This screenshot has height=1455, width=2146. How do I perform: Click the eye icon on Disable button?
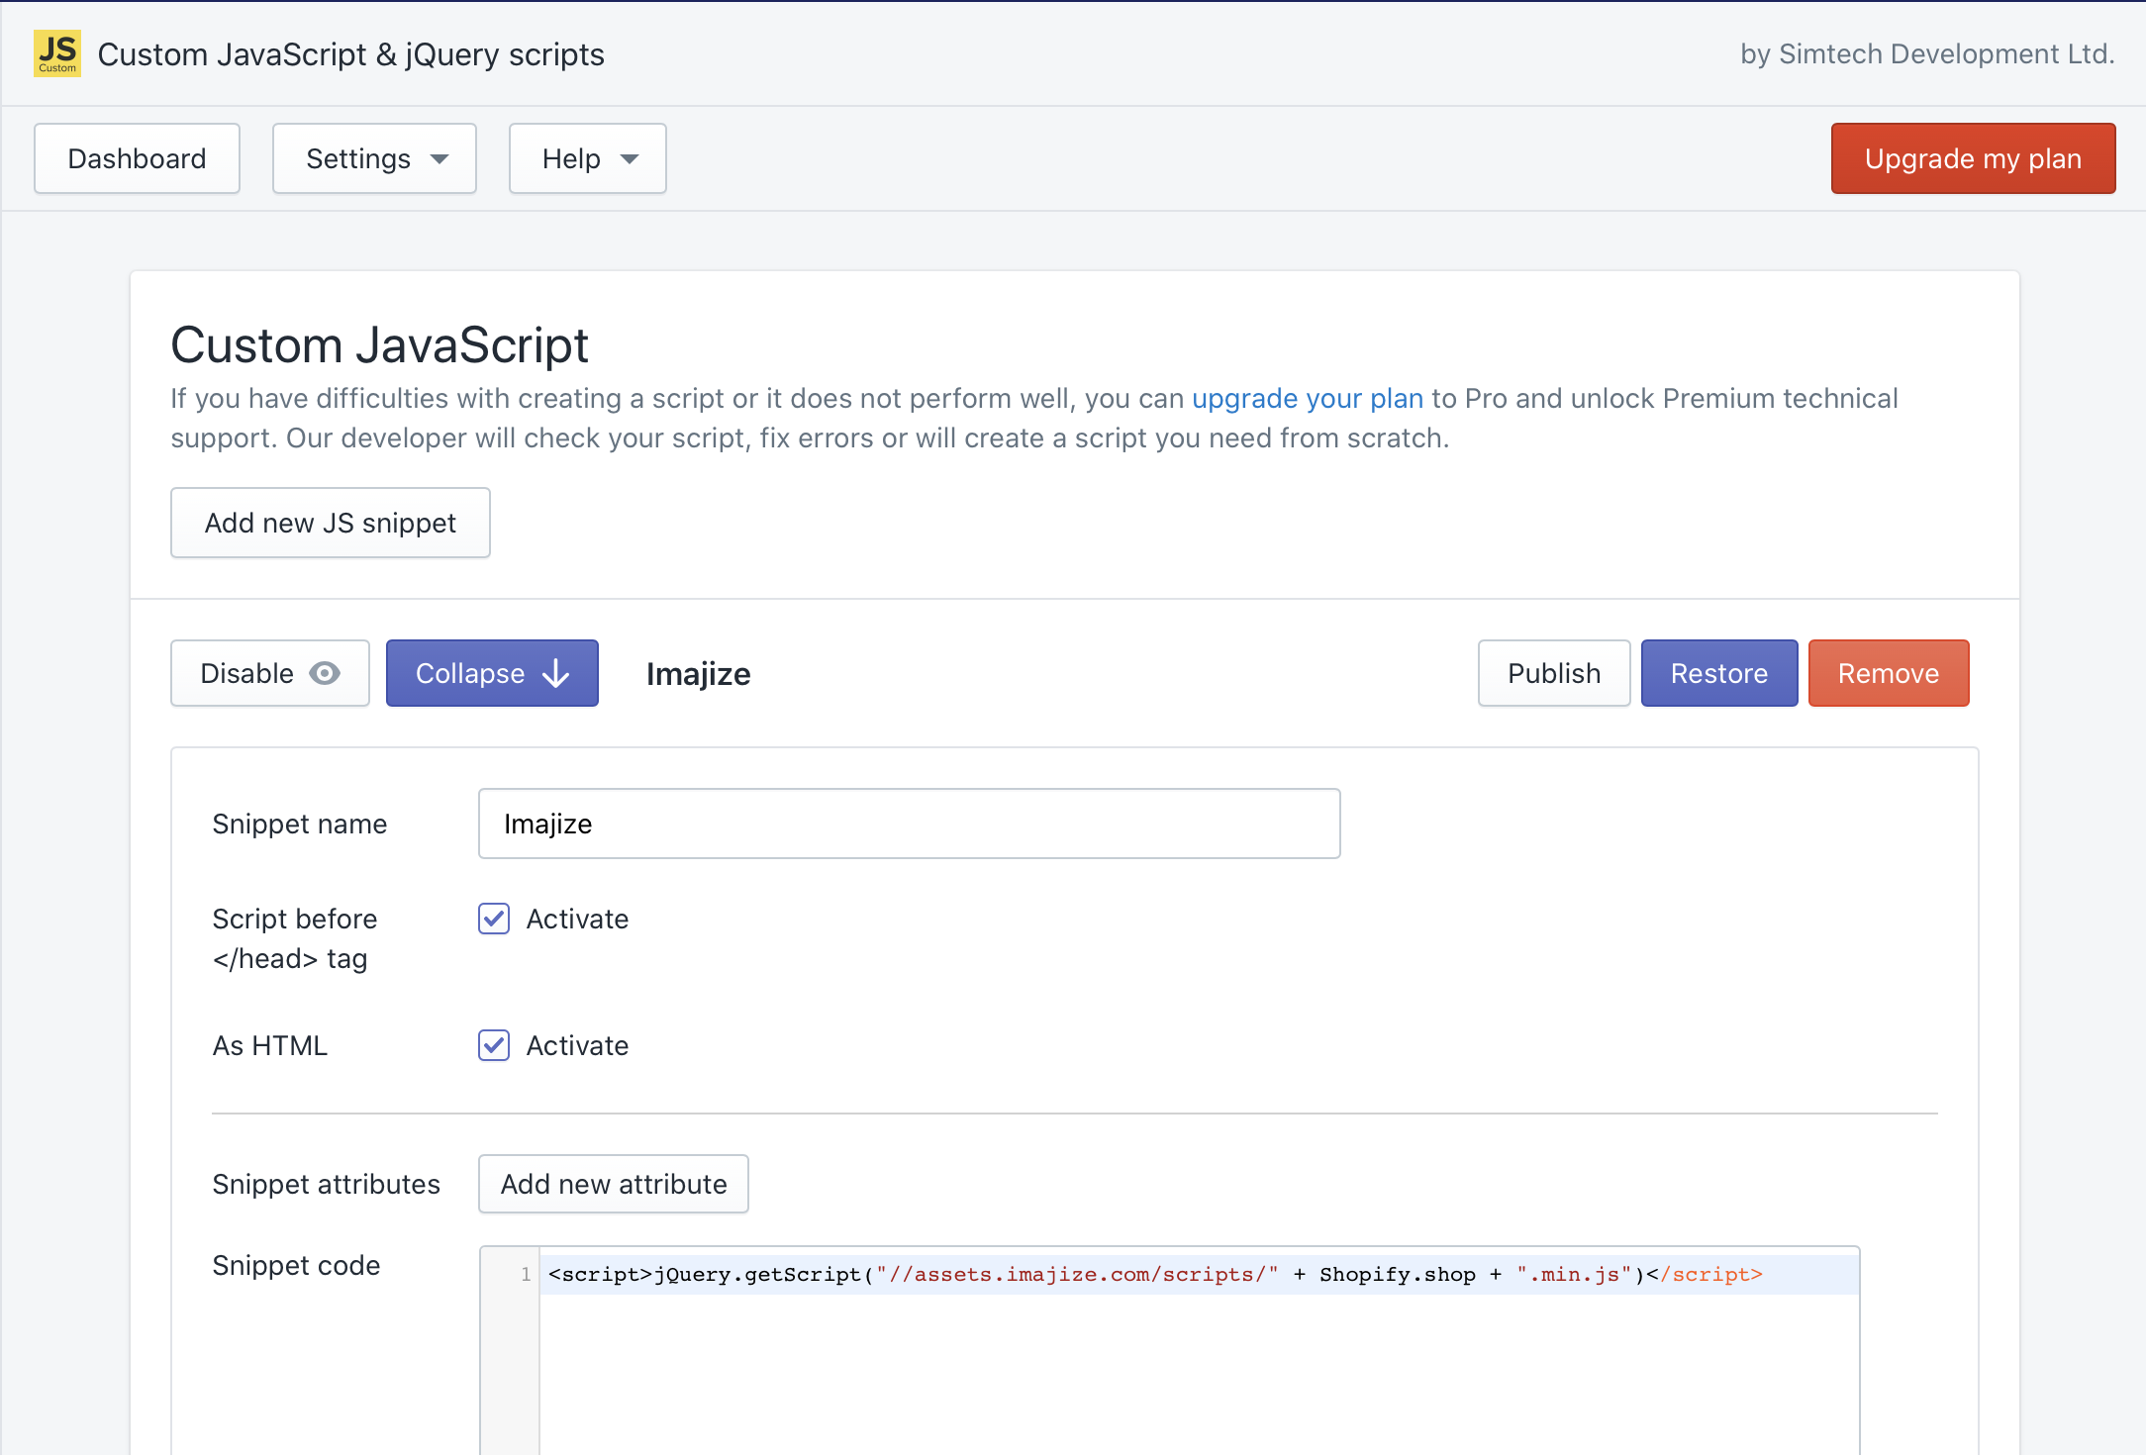[325, 673]
